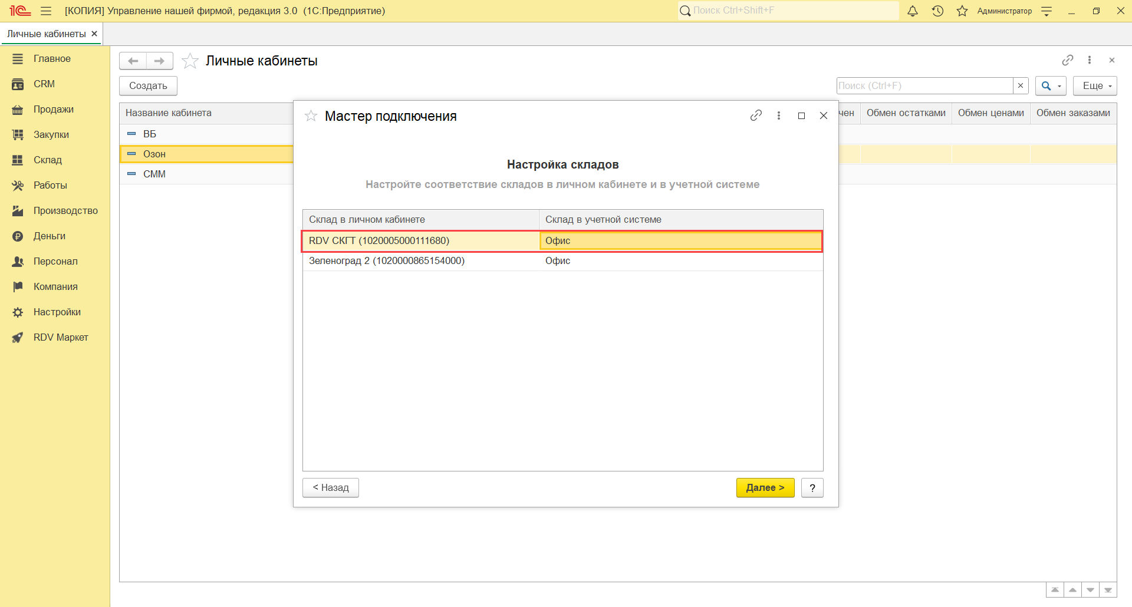Add Мастер подключения to favorites
Viewport: 1132px width, 607px height.
[311, 116]
